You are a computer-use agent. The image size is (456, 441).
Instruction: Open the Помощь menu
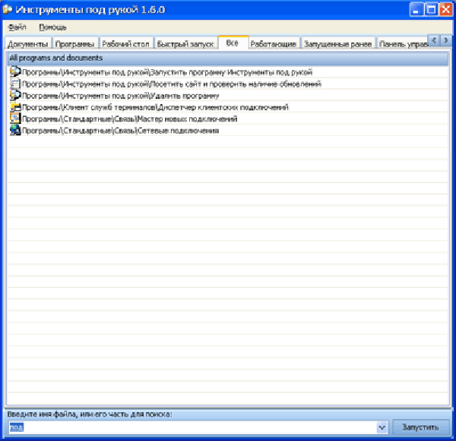tap(52, 27)
